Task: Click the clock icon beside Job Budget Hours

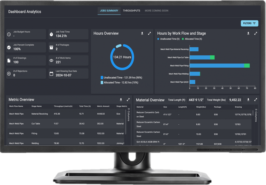Action: pyautogui.click(x=9, y=34)
